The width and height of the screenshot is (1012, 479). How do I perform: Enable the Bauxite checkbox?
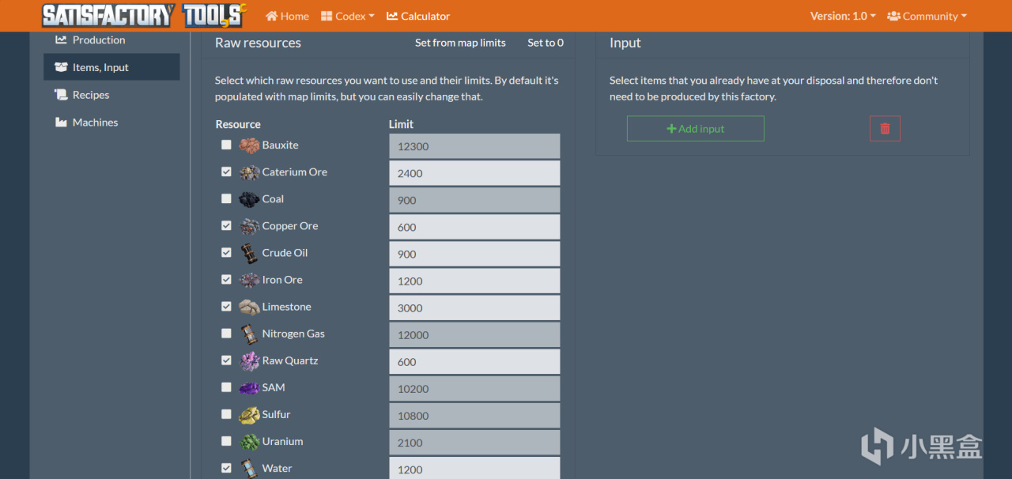227,145
